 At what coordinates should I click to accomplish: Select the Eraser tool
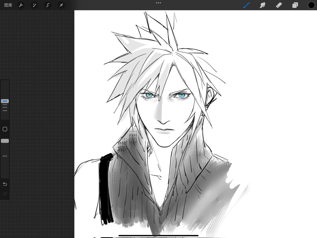(x=279, y=5)
